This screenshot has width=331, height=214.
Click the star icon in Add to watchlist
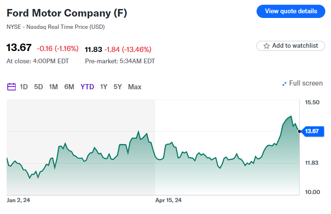[267, 46]
